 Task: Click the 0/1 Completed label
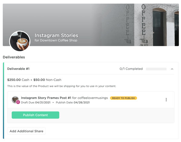click(x=131, y=69)
